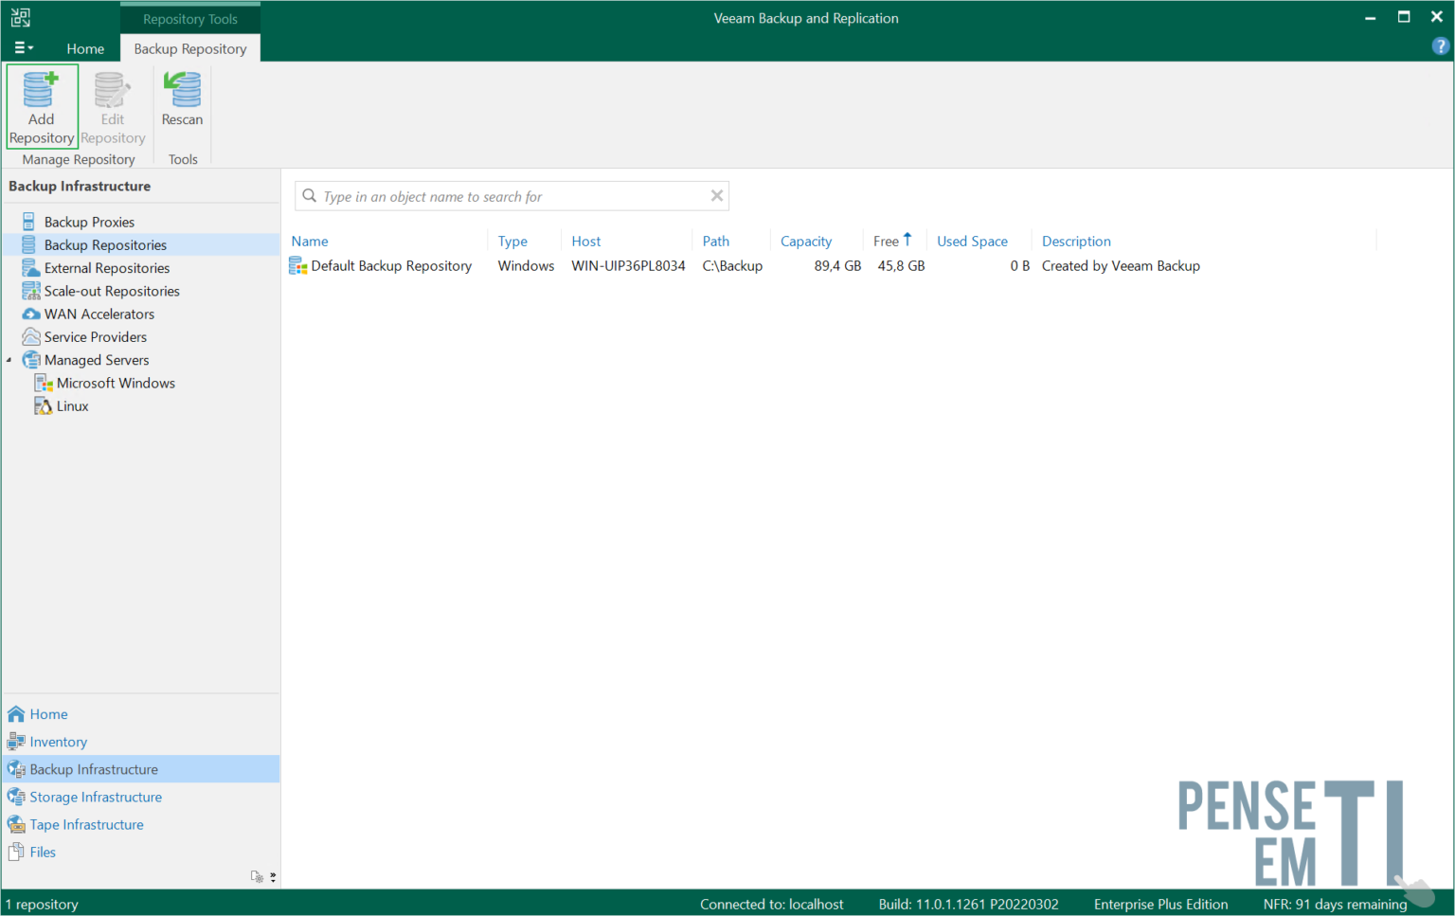Click the Veeam help icon
The image size is (1455, 916).
click(1441, 45)
